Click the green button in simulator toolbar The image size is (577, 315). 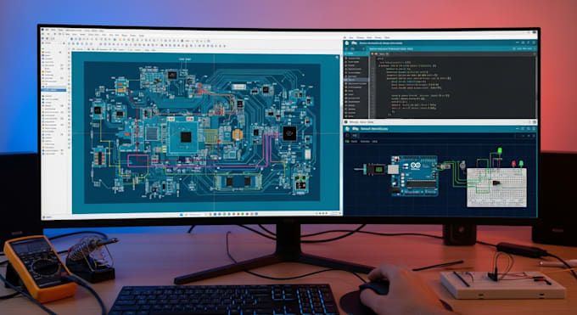tap(347, 141)
